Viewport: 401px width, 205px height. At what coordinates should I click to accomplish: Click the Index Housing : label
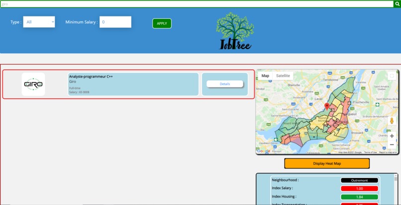(x=284, y=197)
